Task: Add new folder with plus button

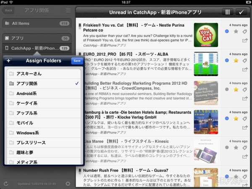Action: click(x=8, y=61)
